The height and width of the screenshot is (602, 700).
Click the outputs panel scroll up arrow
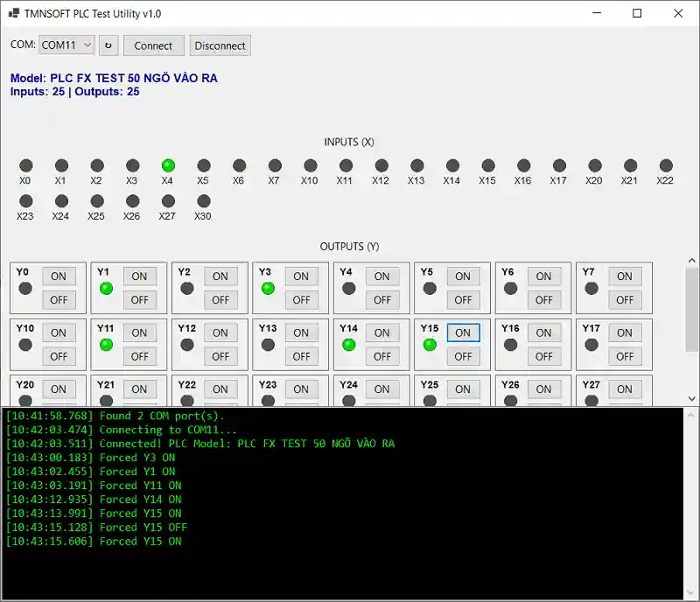pos(691,261)
